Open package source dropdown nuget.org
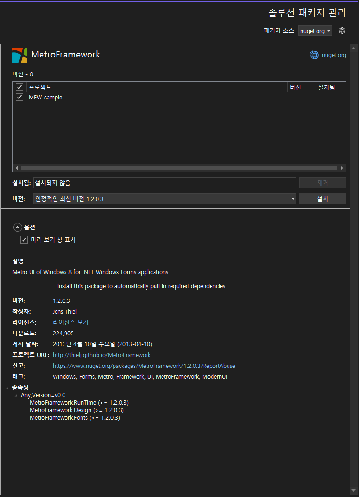Viewport: 359px width, 497px height. pos(315,31)
